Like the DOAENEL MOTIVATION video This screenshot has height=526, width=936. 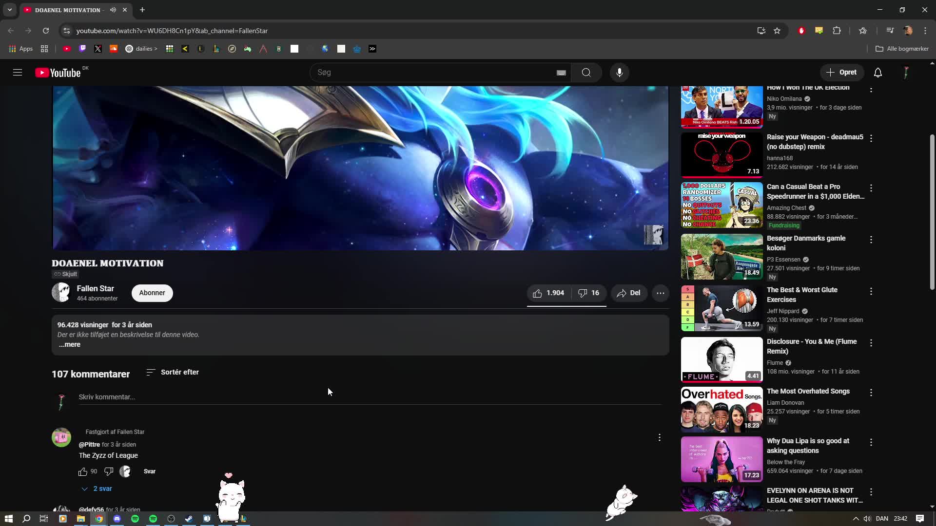(x=548, y=293)
